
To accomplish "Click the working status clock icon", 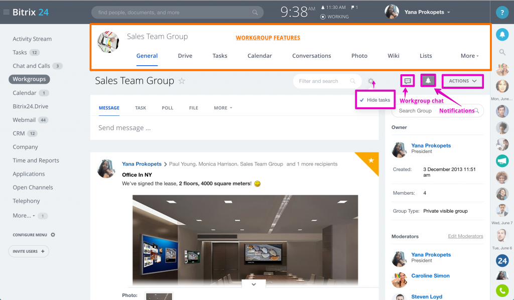I will tap(323, 17).
